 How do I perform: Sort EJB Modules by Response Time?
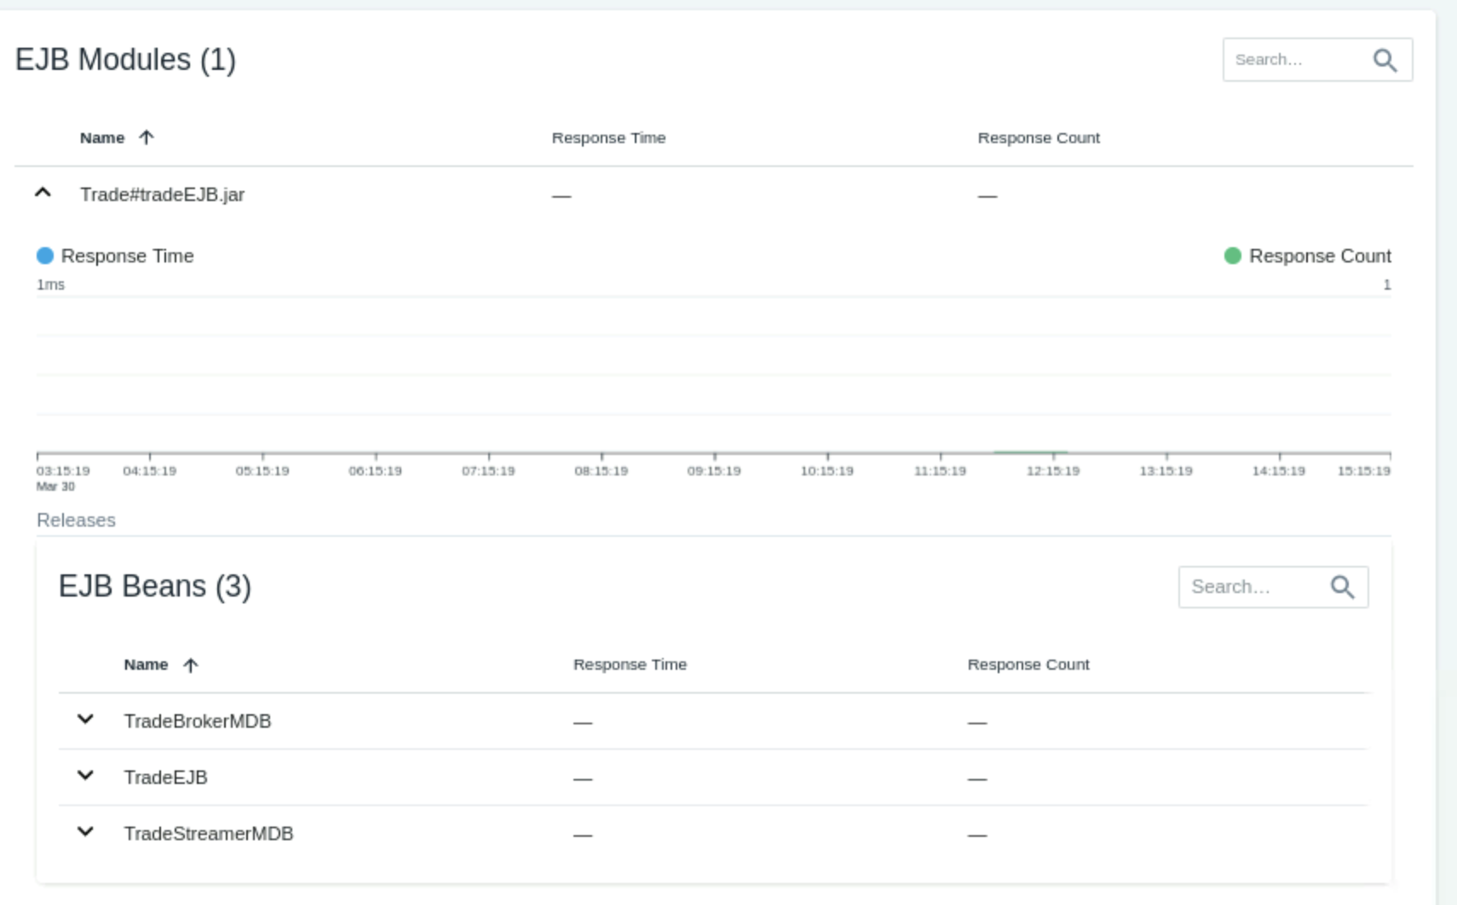(x=608, y=138)
